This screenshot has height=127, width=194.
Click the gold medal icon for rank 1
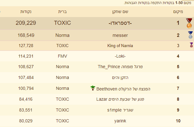(x=189, y=23)
